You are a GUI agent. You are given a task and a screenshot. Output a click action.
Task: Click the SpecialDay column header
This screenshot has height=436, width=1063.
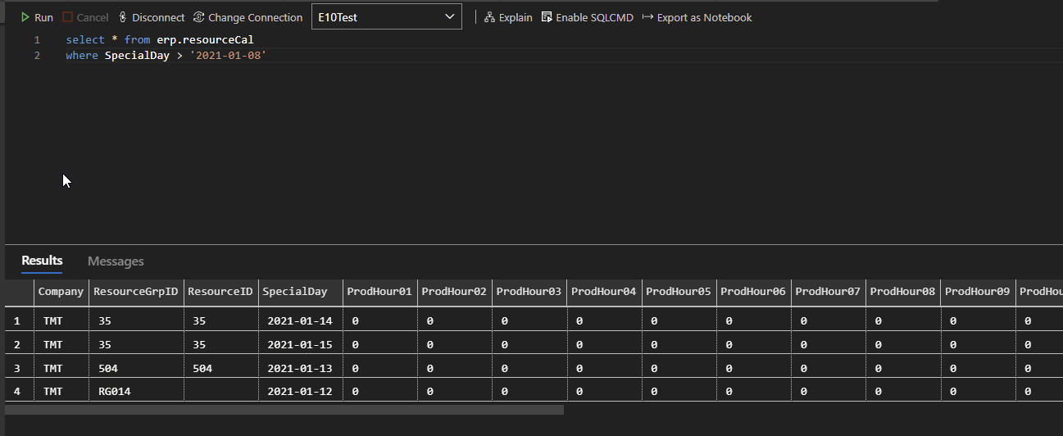tap(294, 292)
